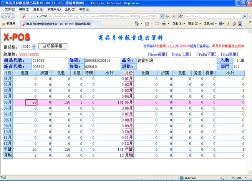Click the red X stop loading icon

174,16
